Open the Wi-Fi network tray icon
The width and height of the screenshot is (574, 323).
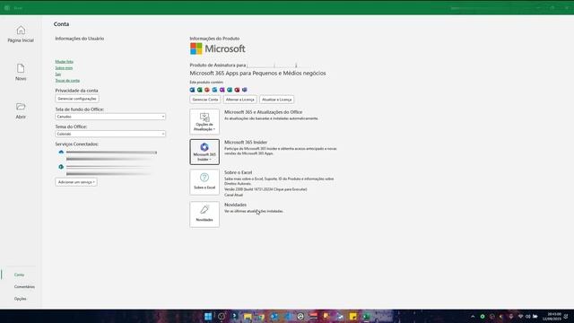tap(520, 317)
